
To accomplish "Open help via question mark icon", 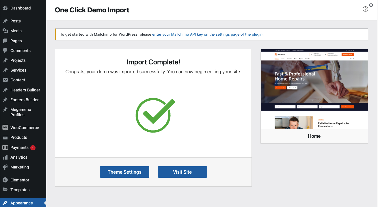I will [365, 9].
